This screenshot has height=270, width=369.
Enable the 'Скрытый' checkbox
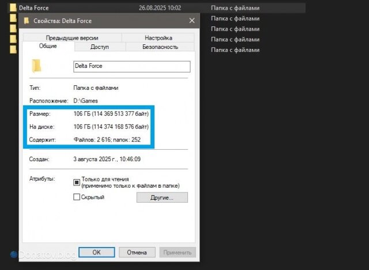pos(77,197)
